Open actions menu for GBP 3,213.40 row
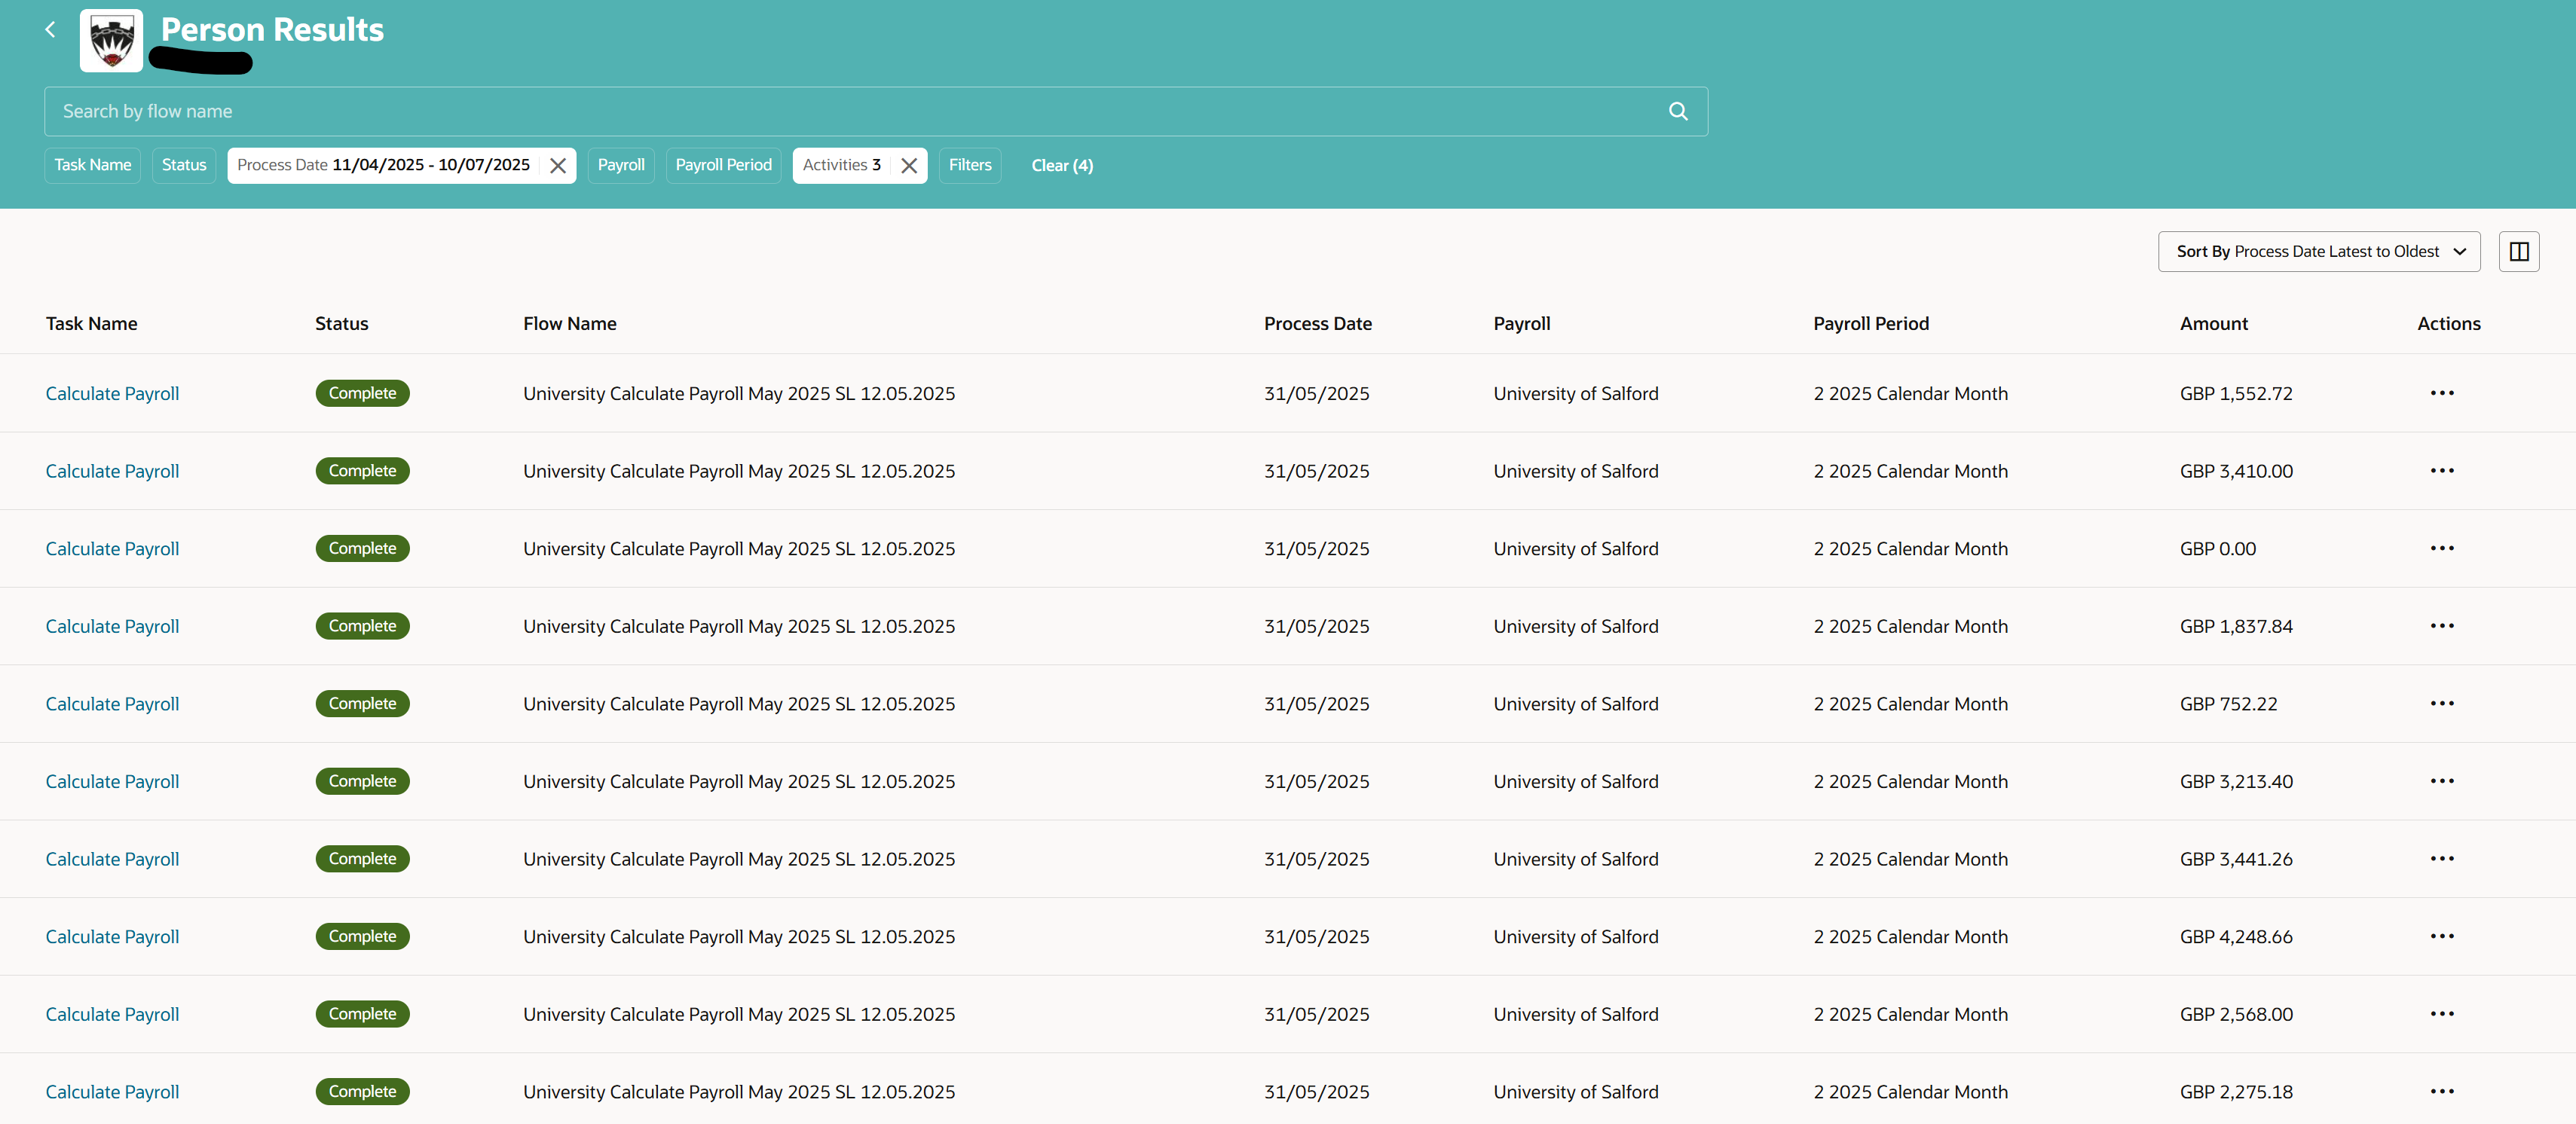 pyautogui.click(x=2441, y=781)
